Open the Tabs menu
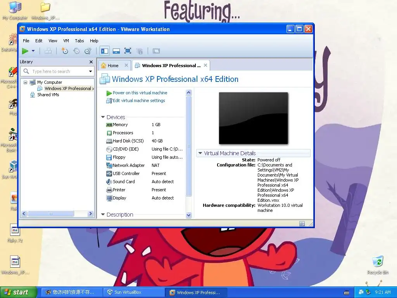The height and width of the screenshot is (298, 397). (x=79, y=41)
